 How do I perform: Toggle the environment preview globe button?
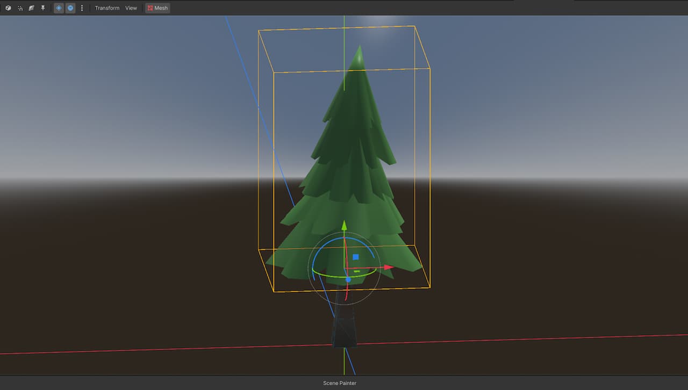coord(70,8)
